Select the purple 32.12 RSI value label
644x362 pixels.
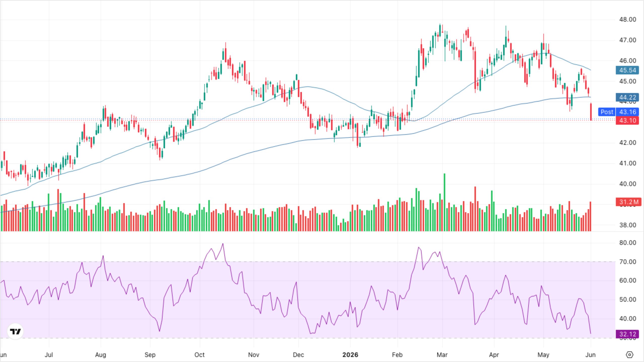tap(627, 334)
